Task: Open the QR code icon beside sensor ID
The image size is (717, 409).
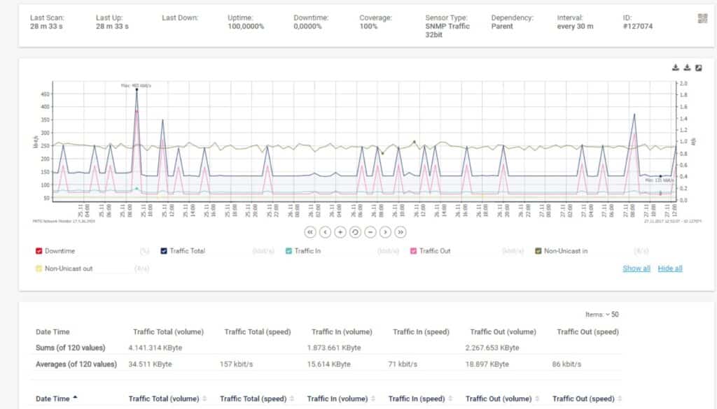Action: point(702,18)
